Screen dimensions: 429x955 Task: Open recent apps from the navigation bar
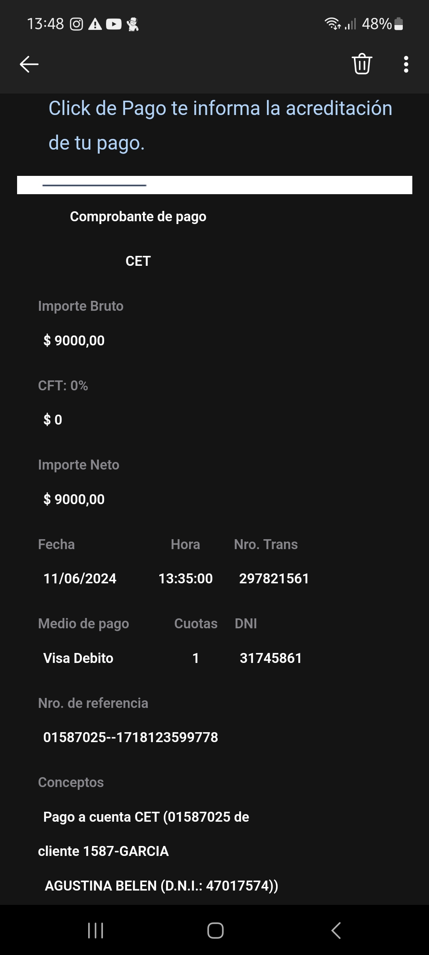point(95,930)
